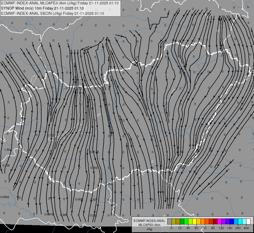Click legend label ECMWF-INDEX-ANAL

(149, 221)
